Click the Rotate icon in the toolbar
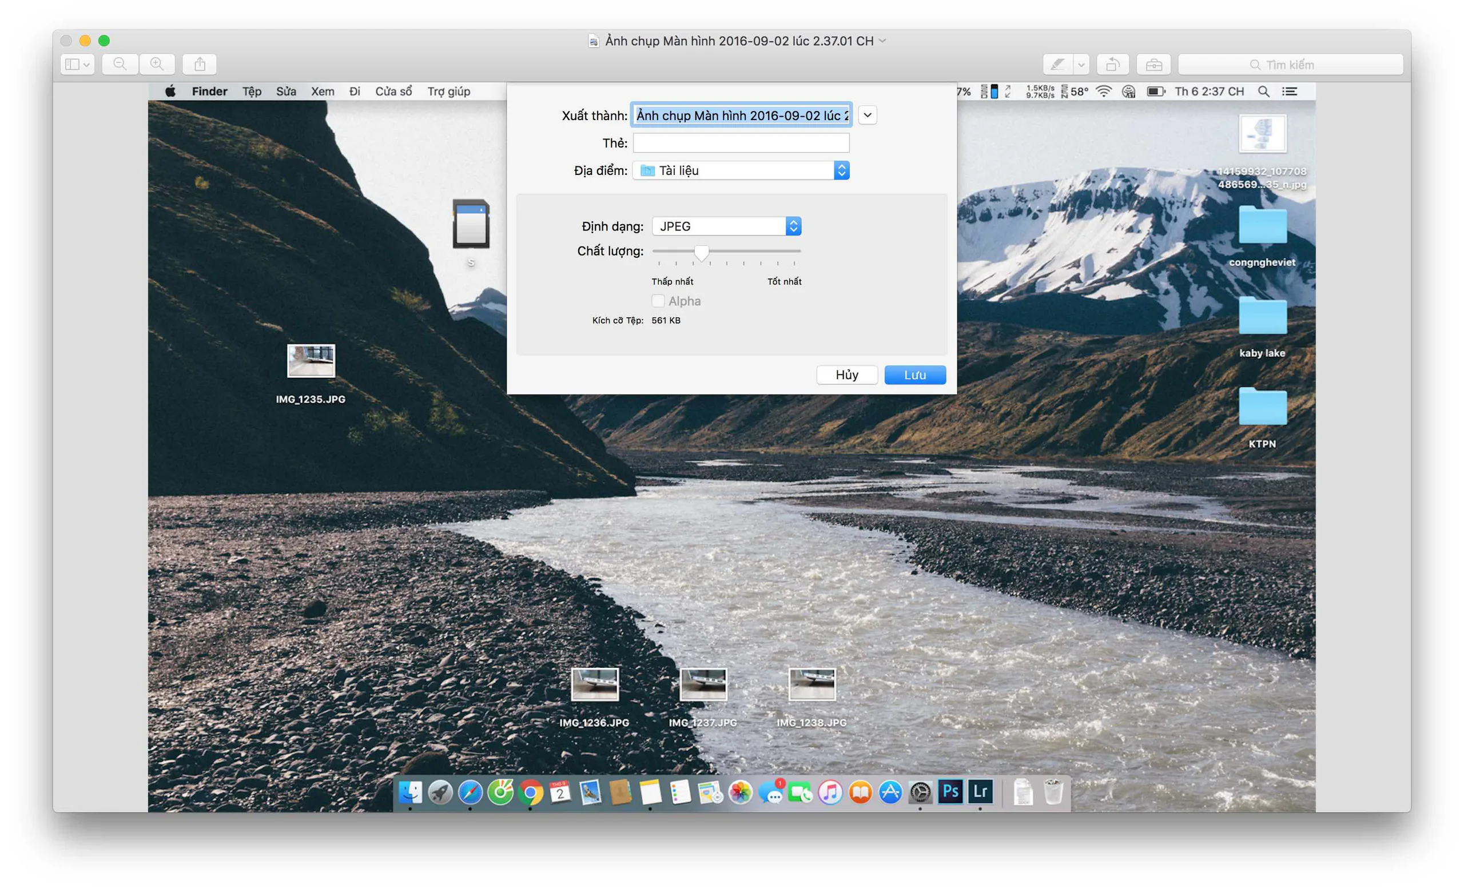 pos(1113,64)
